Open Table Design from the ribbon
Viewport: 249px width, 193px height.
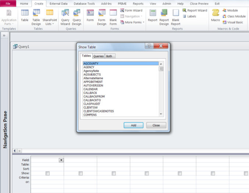[x=36, y=17]
